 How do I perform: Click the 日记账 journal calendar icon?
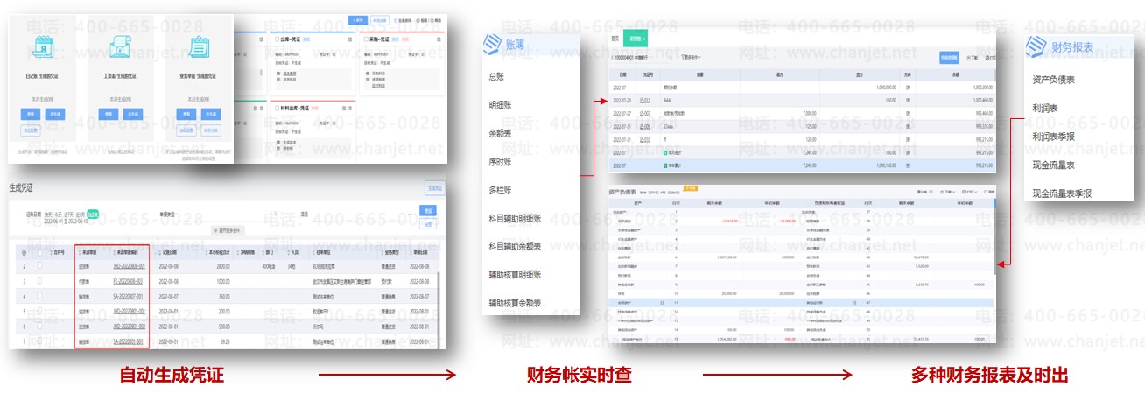coord(42,47)
